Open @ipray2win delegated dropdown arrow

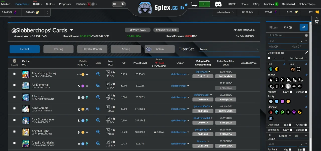[209, 72]
